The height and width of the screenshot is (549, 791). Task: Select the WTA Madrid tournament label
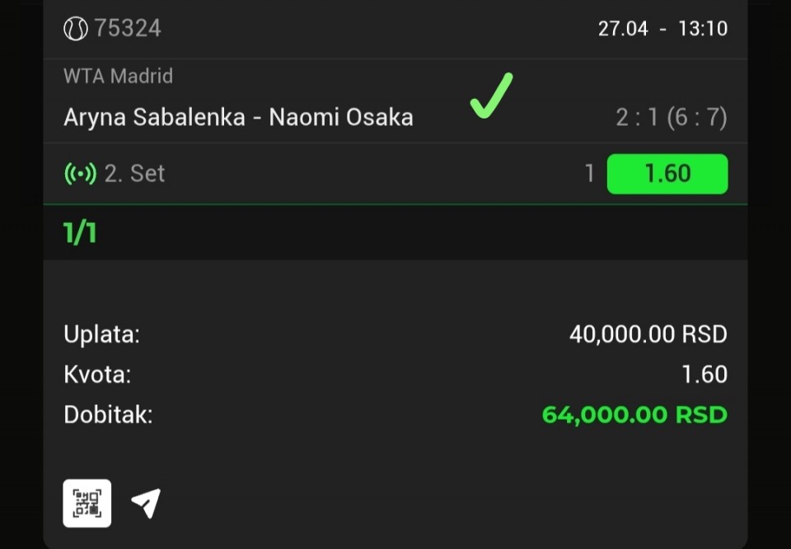pyautogui.click(x=118, y=76)
